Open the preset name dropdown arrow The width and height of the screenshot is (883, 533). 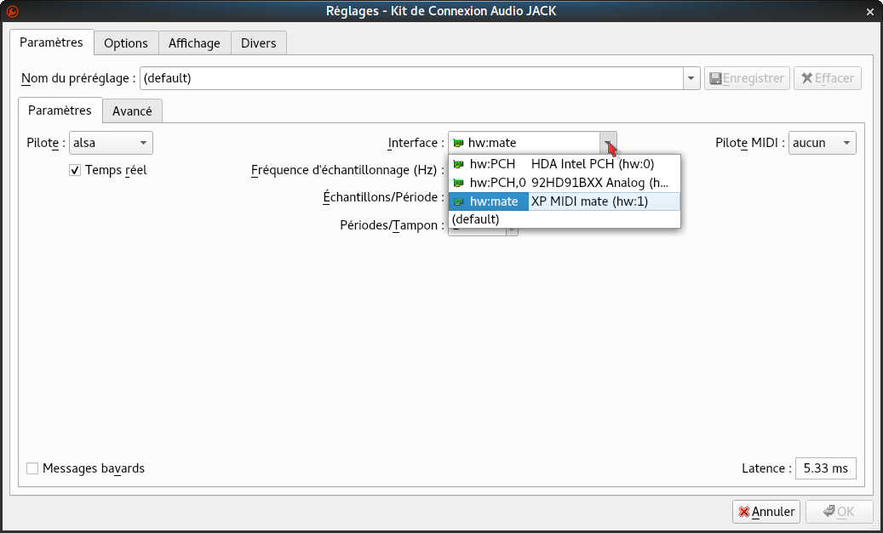point(691,78)
